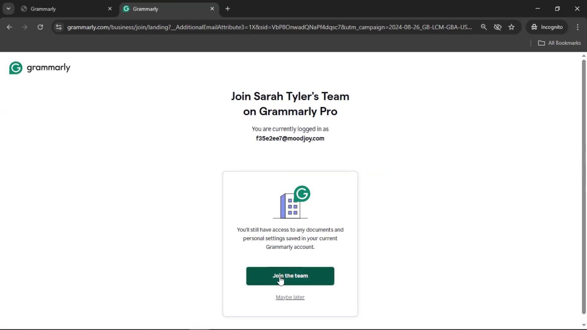Open Chrome's three-dot menu
The image size is (587, 330).
pyautogui.click(x=578, y=27)
